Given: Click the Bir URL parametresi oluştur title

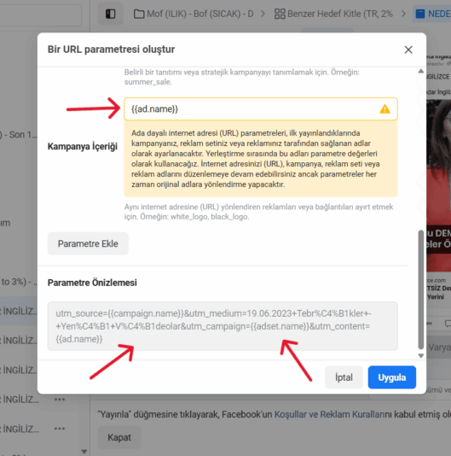Looking at the screenshot, I should [111, 50].
